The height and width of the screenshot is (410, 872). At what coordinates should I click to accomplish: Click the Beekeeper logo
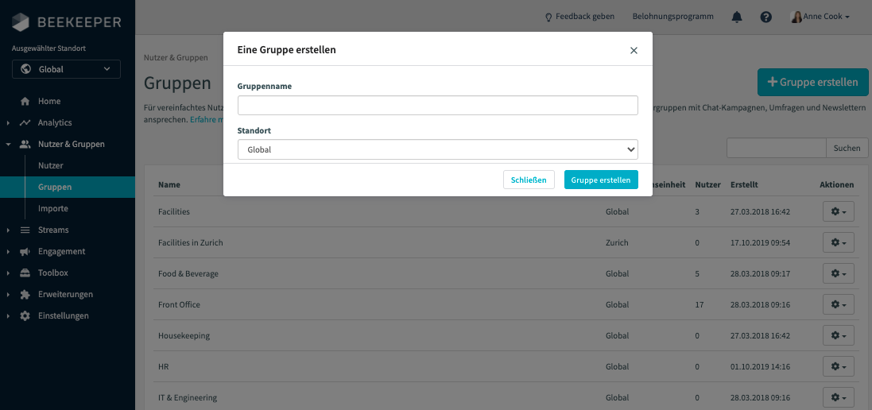(67, 21)
